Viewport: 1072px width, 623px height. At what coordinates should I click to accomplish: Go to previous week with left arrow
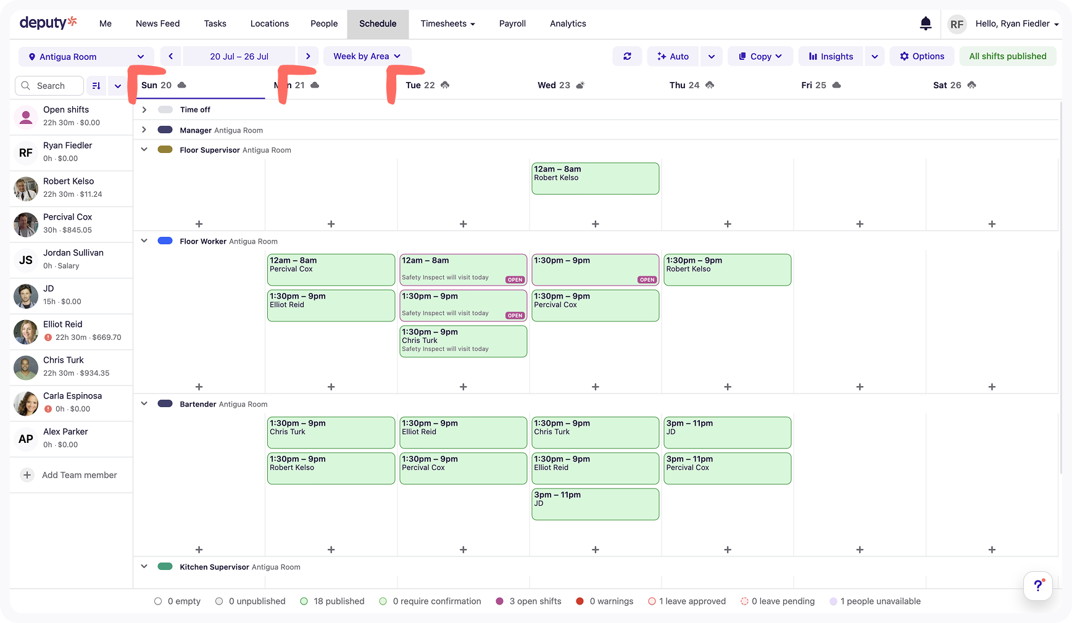tap(171, 56)
